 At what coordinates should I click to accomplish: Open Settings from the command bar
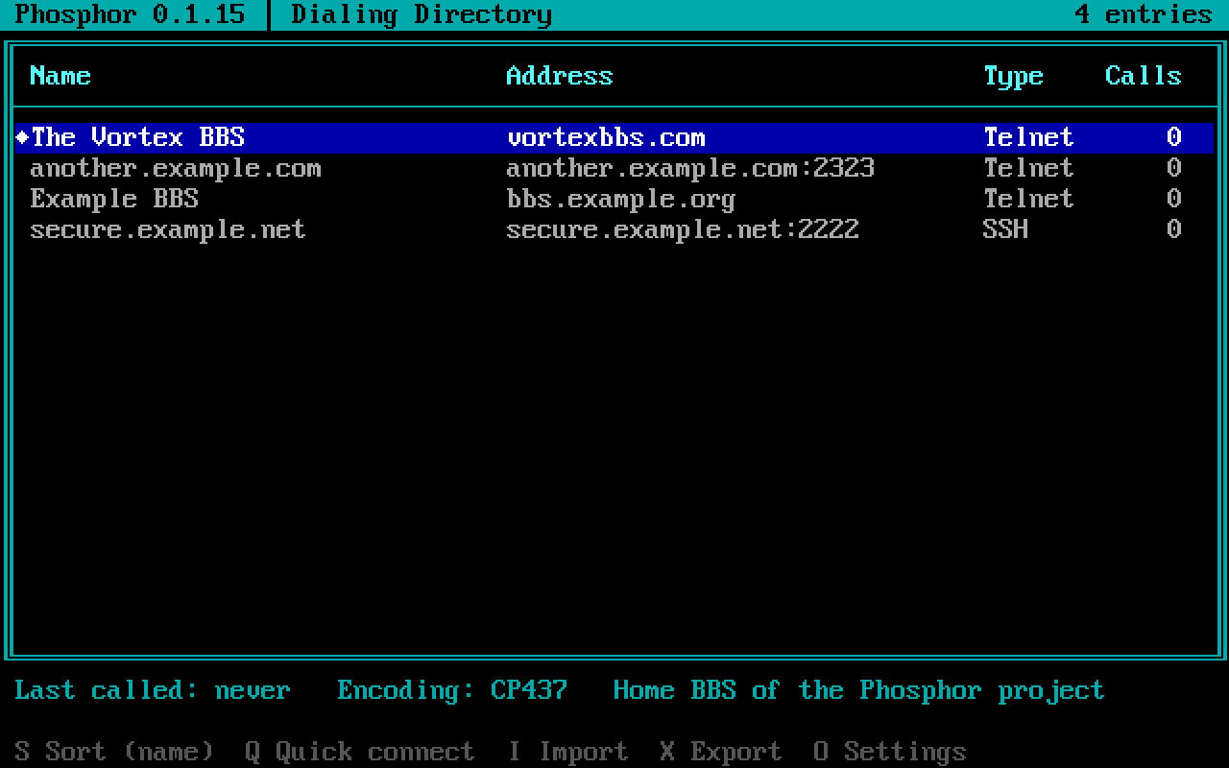890,752
